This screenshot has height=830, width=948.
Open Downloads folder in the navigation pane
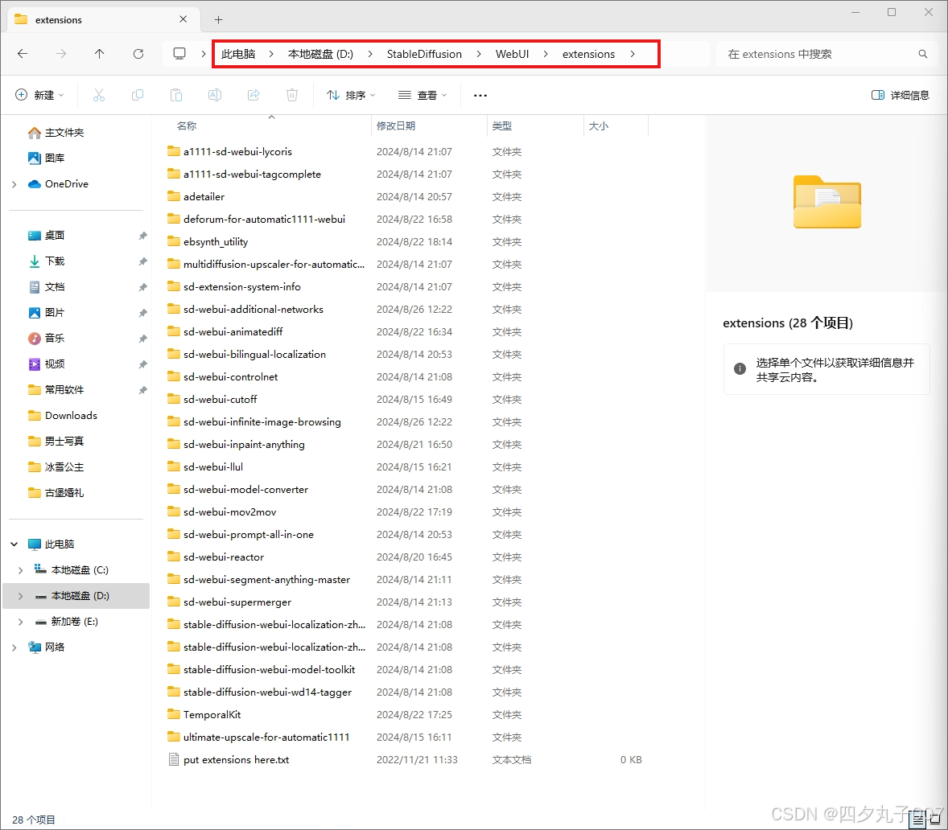coord(71,416)
